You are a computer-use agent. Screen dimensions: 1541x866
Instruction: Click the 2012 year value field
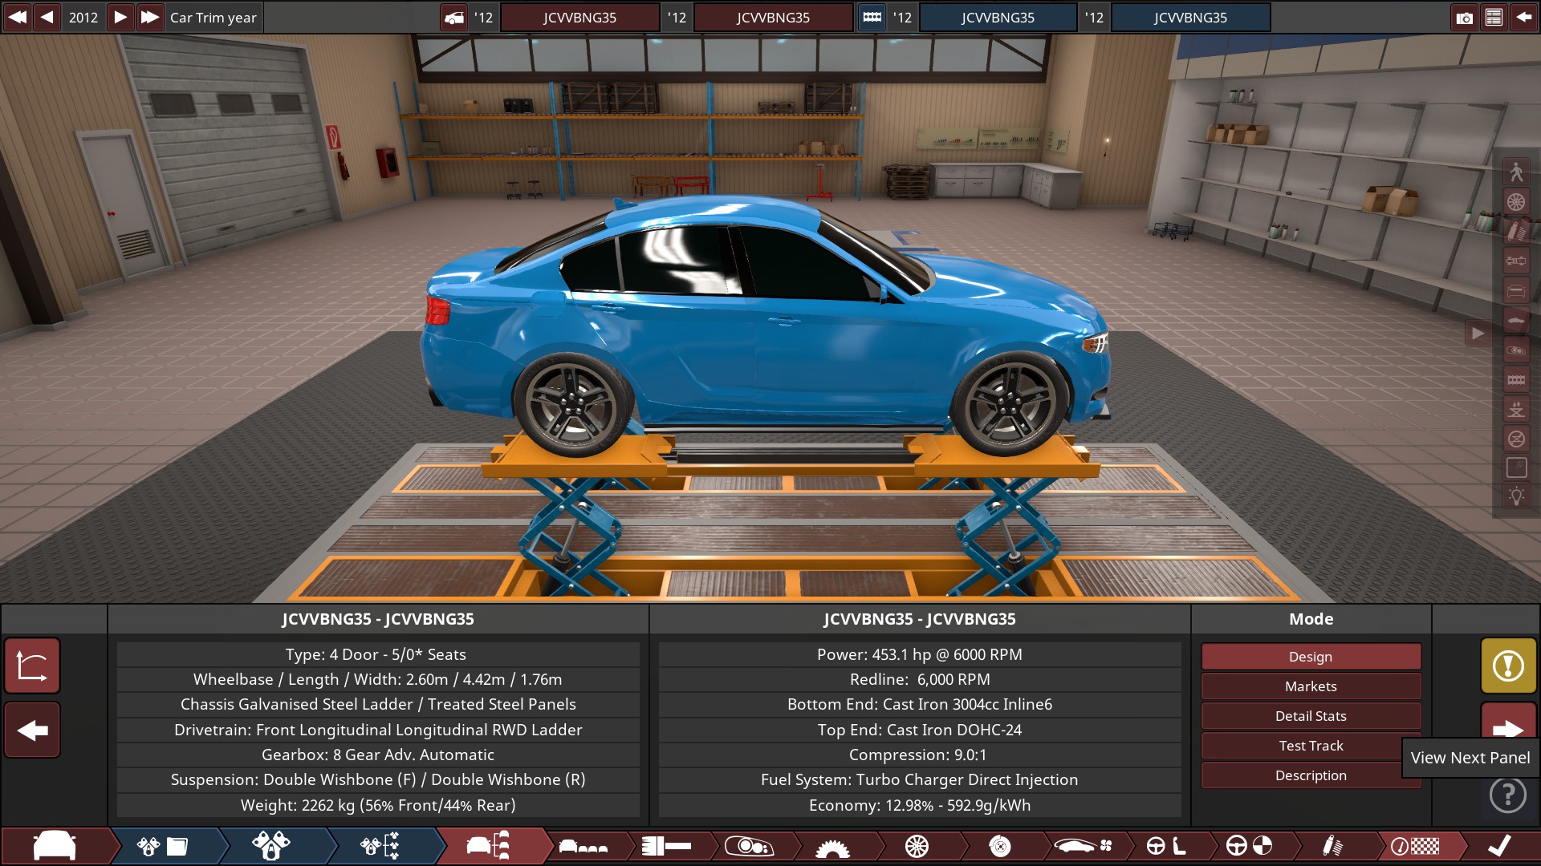click(83, 17)
